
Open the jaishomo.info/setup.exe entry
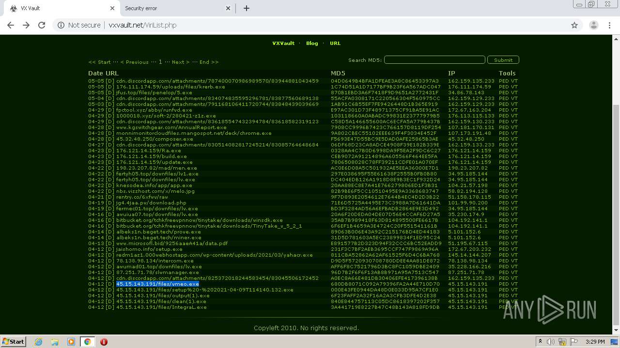149,249
